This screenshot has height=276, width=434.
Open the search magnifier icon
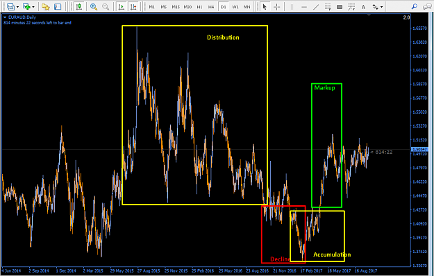pos(415,6)
